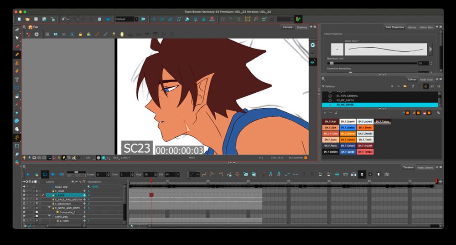This screenshot has height=245, width=456.
Task: Toggle checkmark on 00_MC_SAETH palette
Action: coord(330,100)
